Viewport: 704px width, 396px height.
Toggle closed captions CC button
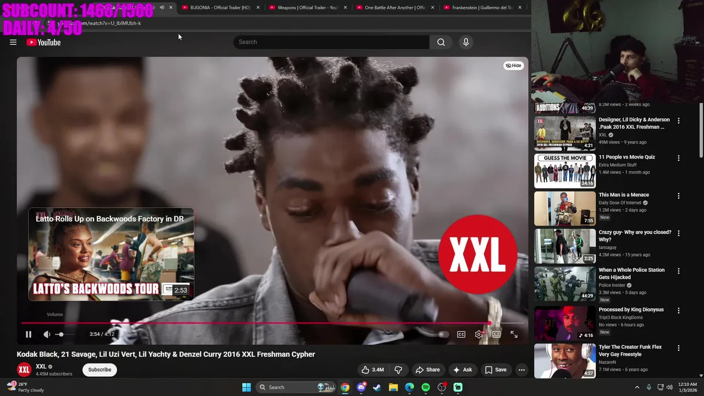pyautogui.click(x=461, y=334)
